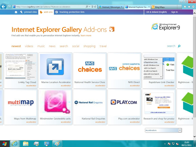196x147 pixels.
Task: Click the page scrollbar up arrow
Action: 194,13
